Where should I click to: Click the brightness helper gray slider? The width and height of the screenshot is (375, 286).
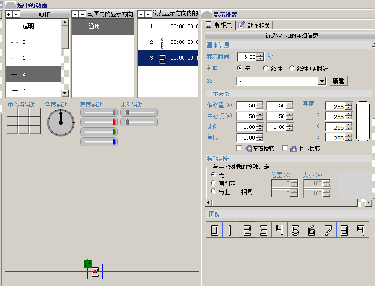click(x=99, y=112)
